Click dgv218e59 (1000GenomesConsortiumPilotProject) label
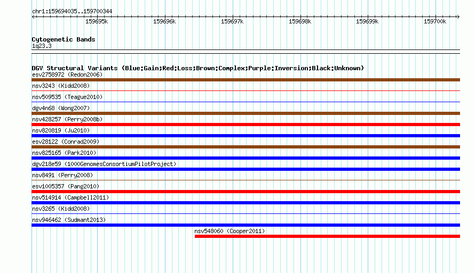This screenshot has width=475, height=273. tap(104, 164)
